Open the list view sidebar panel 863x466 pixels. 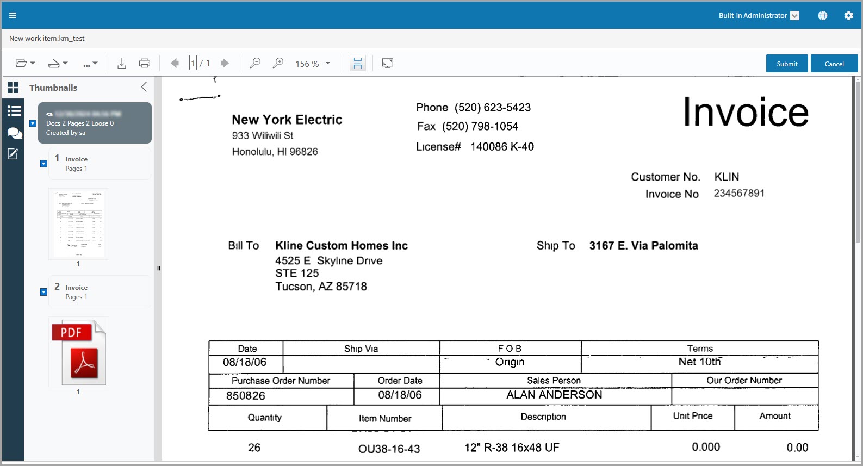tap(14, 111)
